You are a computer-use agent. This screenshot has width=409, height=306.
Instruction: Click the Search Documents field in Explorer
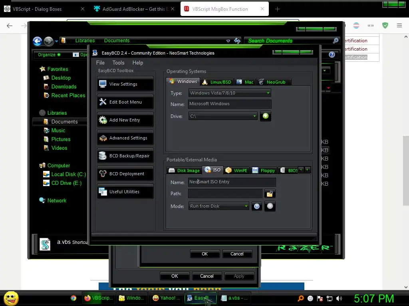click(288, 41)
